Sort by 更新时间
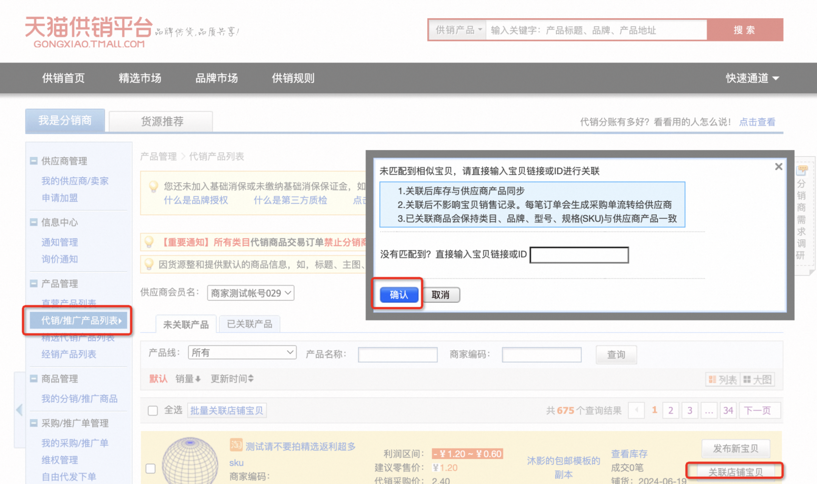The height and width of the screenshot is (484, 817). click(x=232, y=379)
